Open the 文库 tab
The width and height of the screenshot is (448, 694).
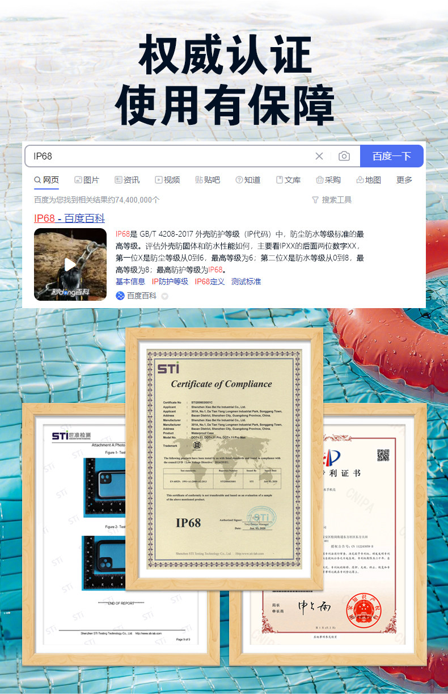(x=288, y=180)
